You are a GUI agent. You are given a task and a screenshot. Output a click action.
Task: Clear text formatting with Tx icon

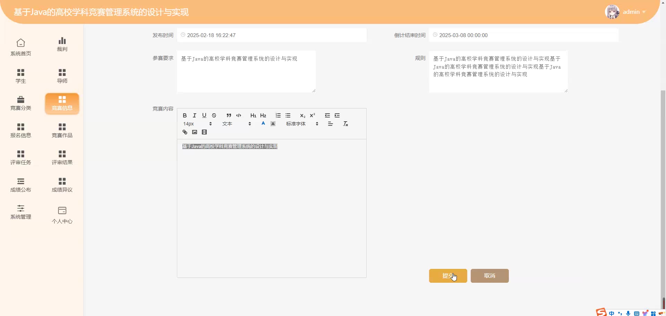(x=345, y=124)
